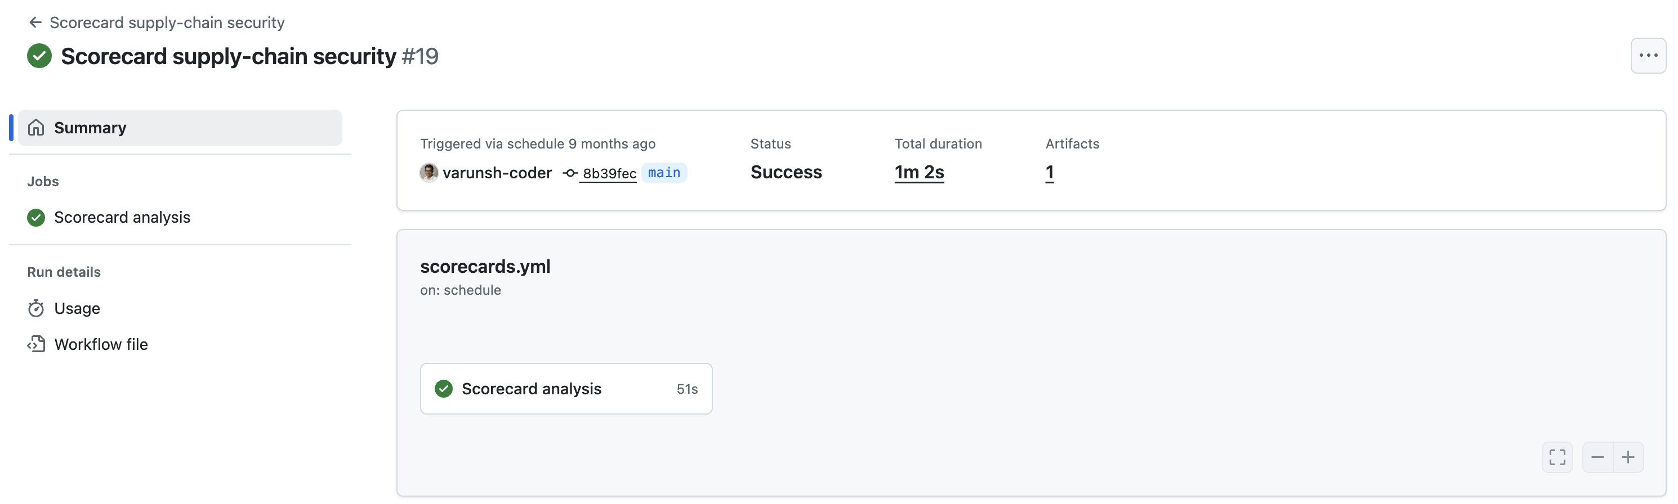Open the 1m 2s total duration link
Screen dimensions: 1678x504
918,172
